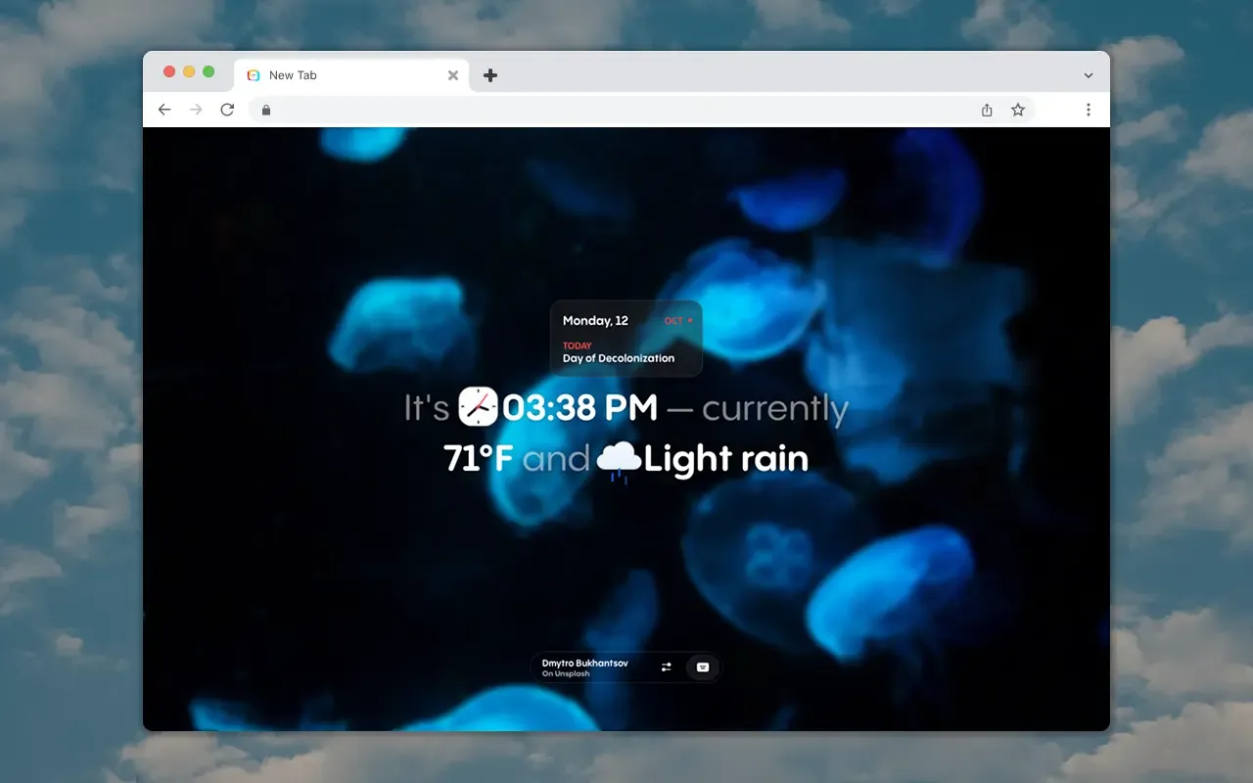Bookmark this page with the star icon
Viewport: 1253px width, 783px height.
point(1018,110)
